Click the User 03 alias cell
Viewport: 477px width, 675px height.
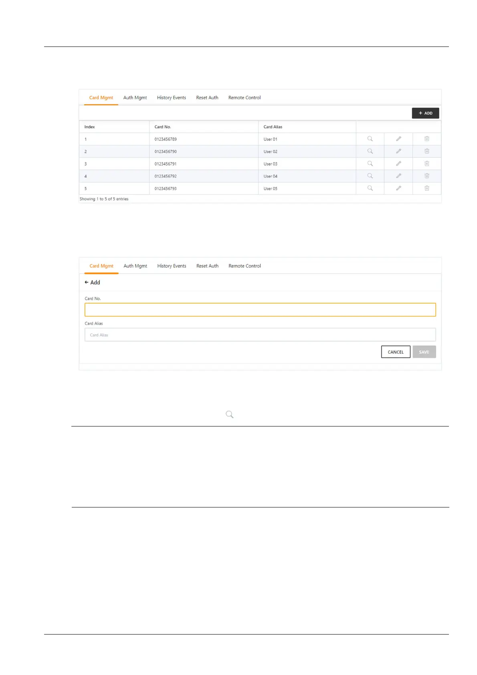pos(307,164)
